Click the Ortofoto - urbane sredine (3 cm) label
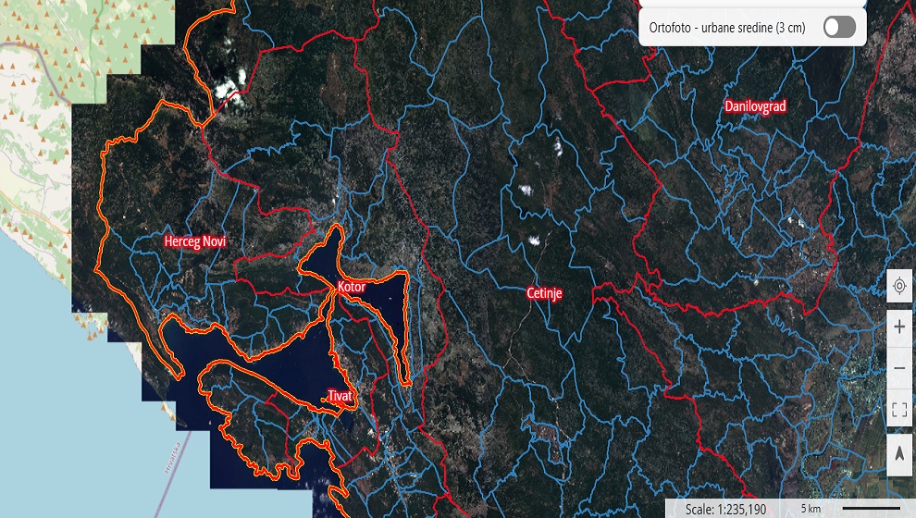Image resolution: width=916 pixels, height=518 pixels. tap(727, 27)
